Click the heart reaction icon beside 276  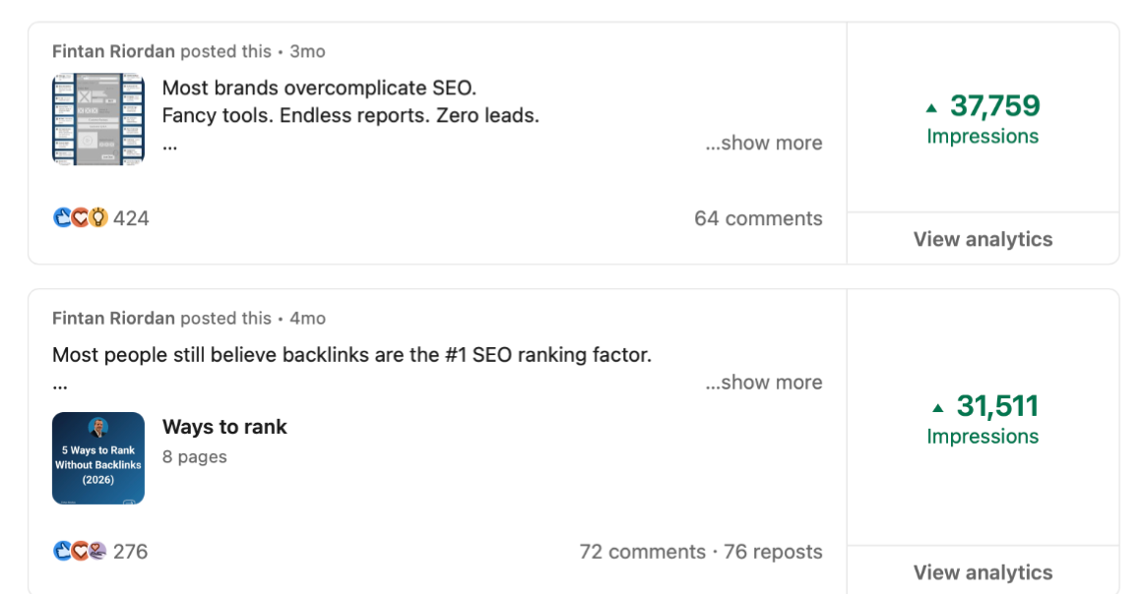point(80,552)
